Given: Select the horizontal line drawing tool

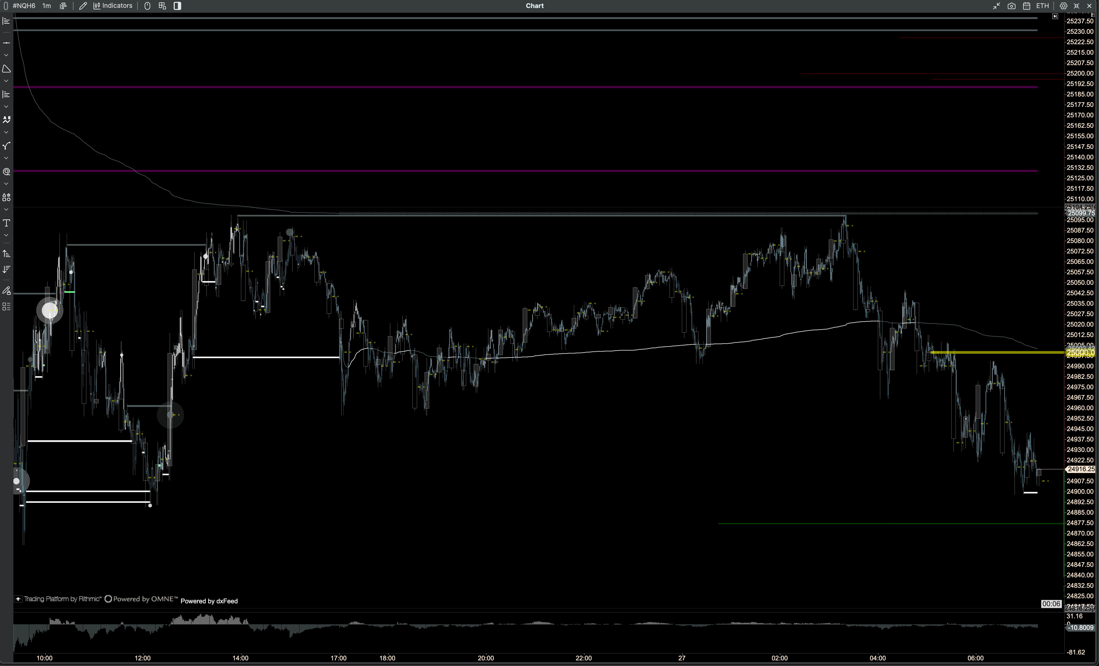Looking at the screenshot, I should click(x=6, y=43).
